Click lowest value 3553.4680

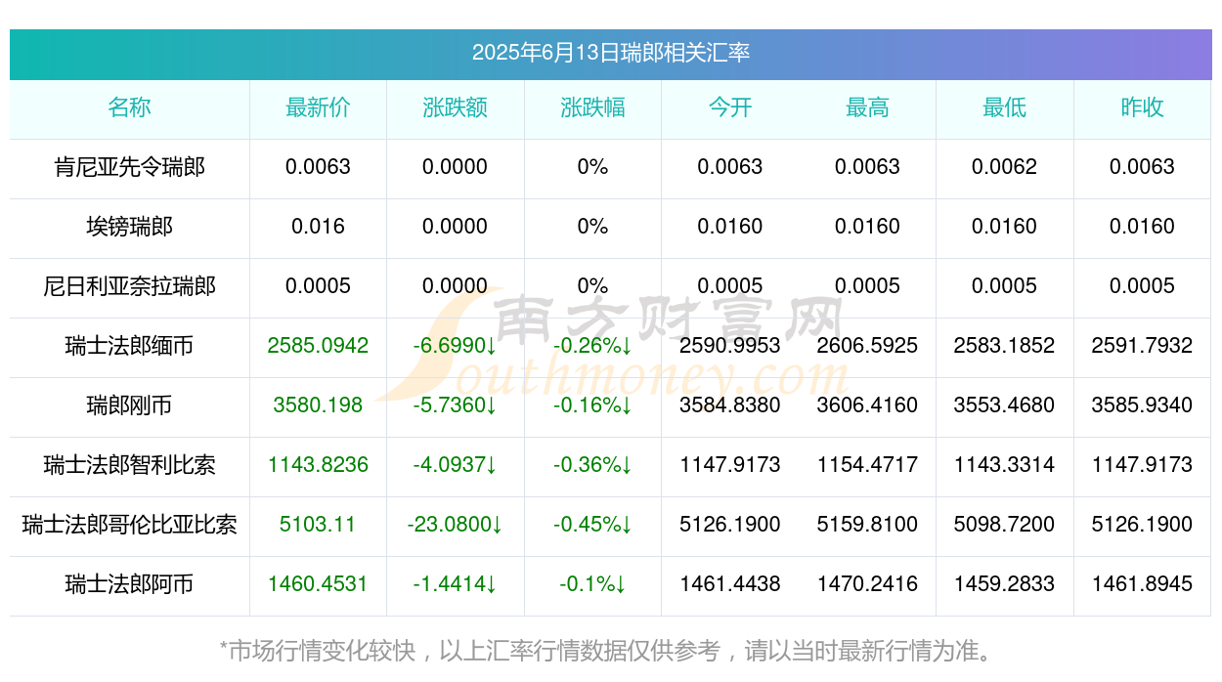(1005, 405)
